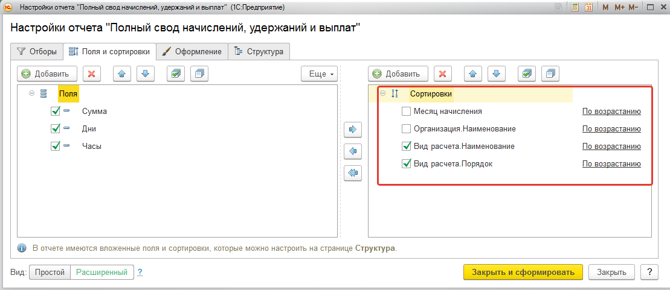Click the M- memory button in title bar
Viewport: 670px width, 290px height.
coord(634,7)
